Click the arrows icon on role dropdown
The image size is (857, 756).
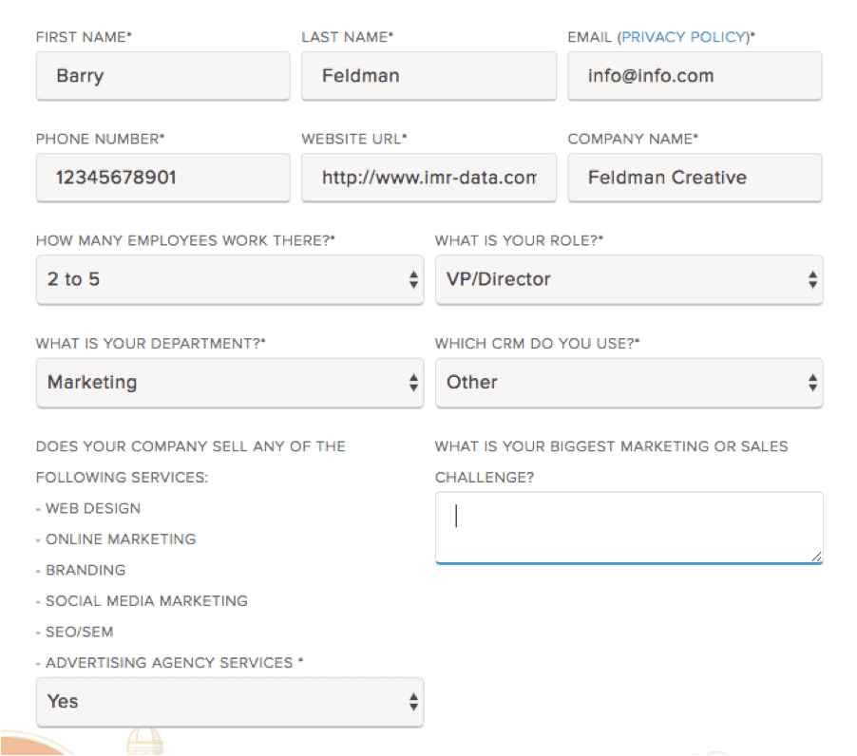pos(812,279)
